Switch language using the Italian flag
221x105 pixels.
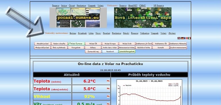pos(189,38)
